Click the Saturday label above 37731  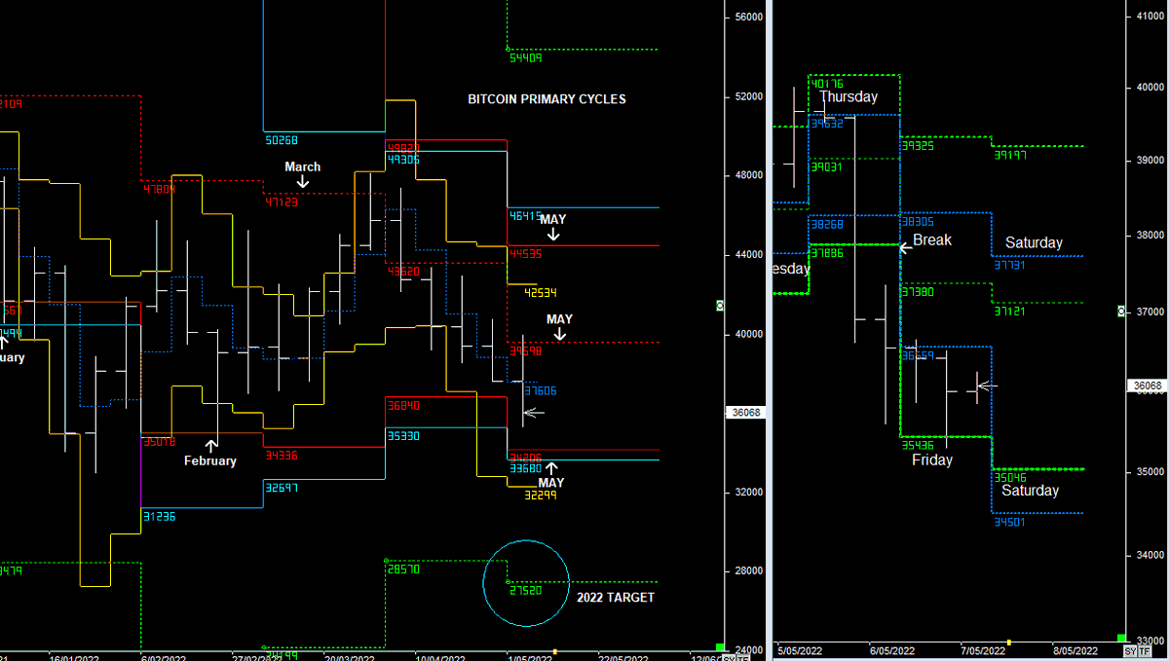tap(1034, 243)
